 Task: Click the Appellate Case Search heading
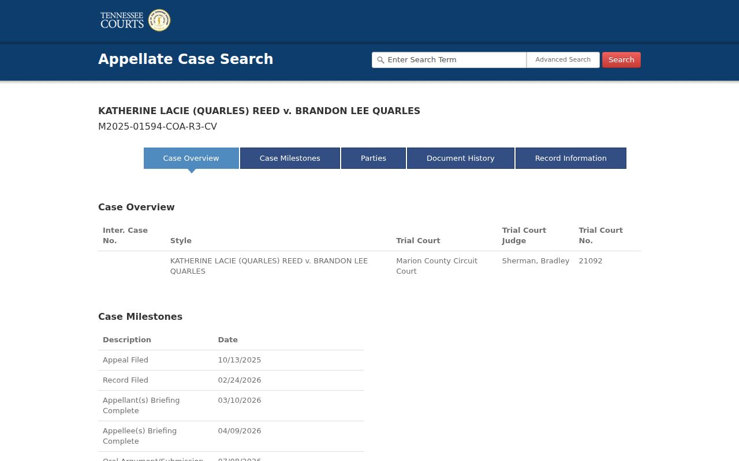186,59
